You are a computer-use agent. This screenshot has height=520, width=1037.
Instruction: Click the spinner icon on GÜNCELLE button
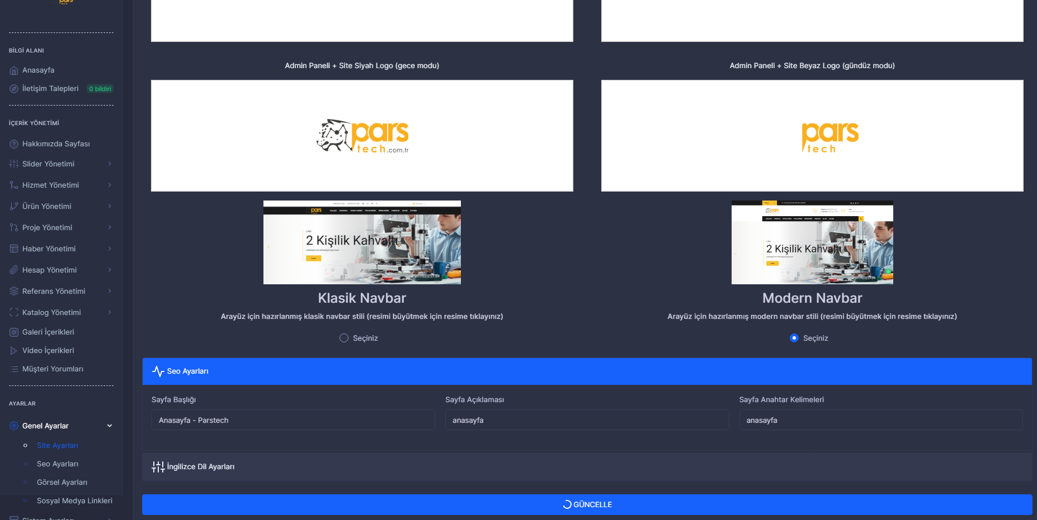(567, 505)
